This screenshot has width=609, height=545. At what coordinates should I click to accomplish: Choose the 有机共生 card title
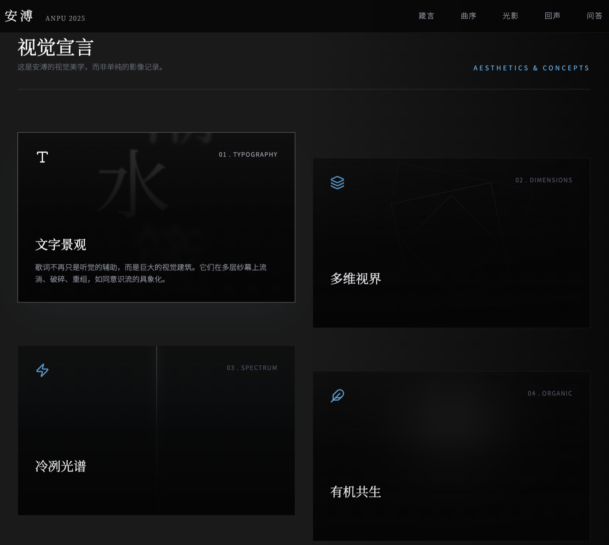point(355,492)
